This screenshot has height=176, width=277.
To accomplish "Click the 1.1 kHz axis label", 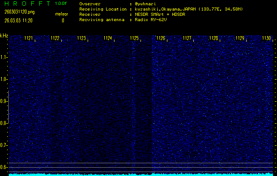I will [x=3, y=57].
